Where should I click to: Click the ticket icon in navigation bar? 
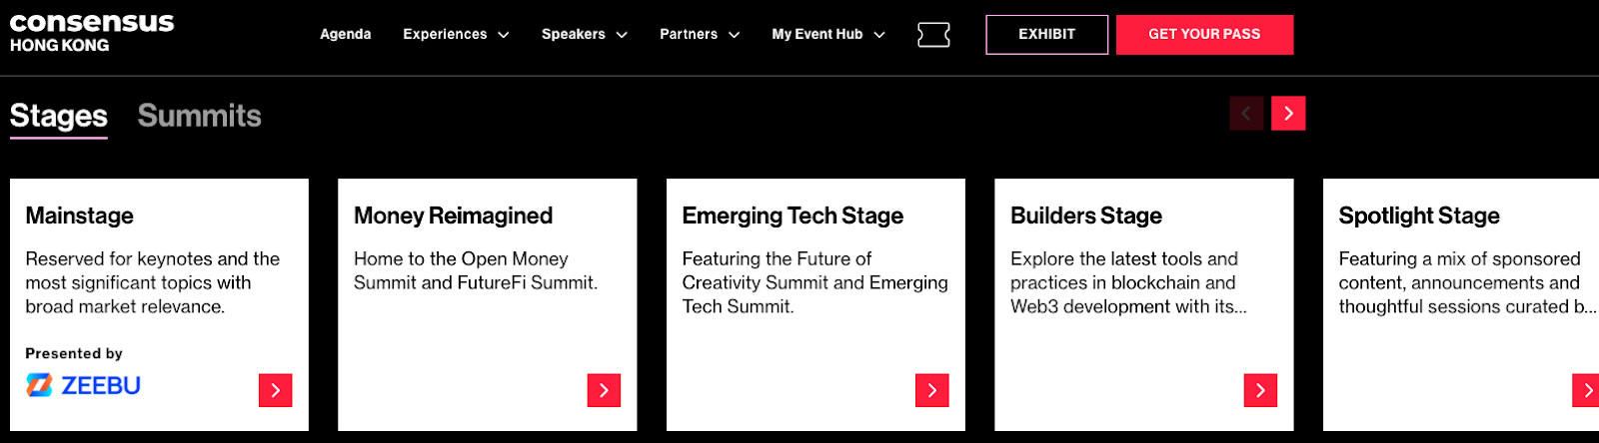click(933, 35)
